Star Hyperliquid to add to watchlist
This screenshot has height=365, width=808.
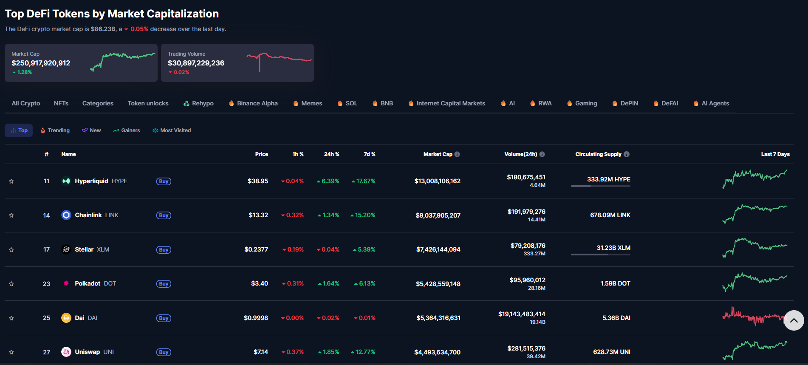[x=11, y=181]
